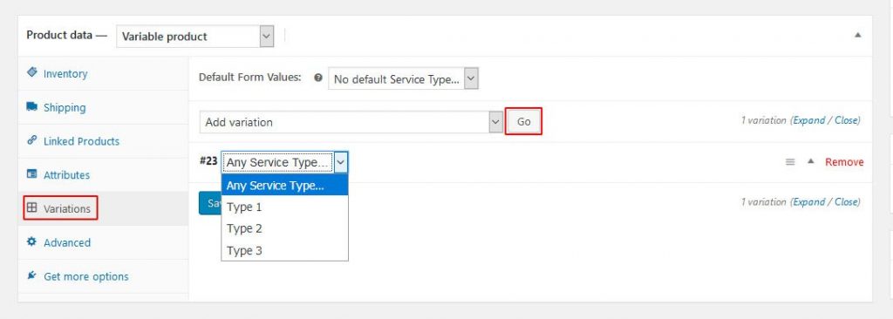Open the Variable product type dropdown
The height and width of the screenshot is (319, 893).
[x=194, y=37]
